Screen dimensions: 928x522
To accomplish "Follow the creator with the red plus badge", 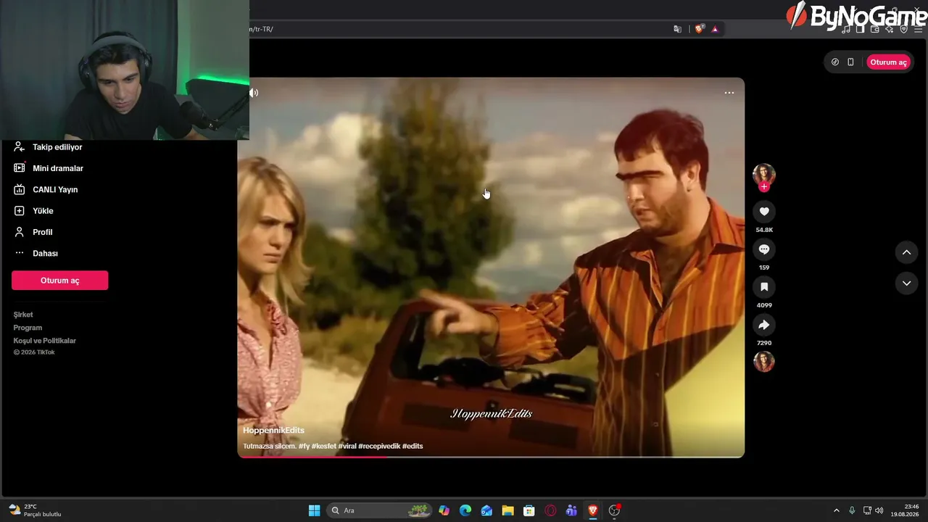I will pyautogui.click(x=763, y=187).
